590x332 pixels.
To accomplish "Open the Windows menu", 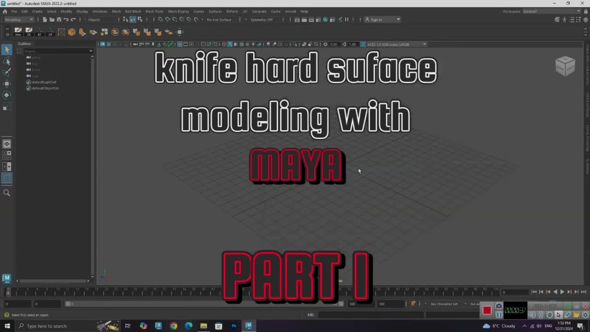I will click(100, 11).
